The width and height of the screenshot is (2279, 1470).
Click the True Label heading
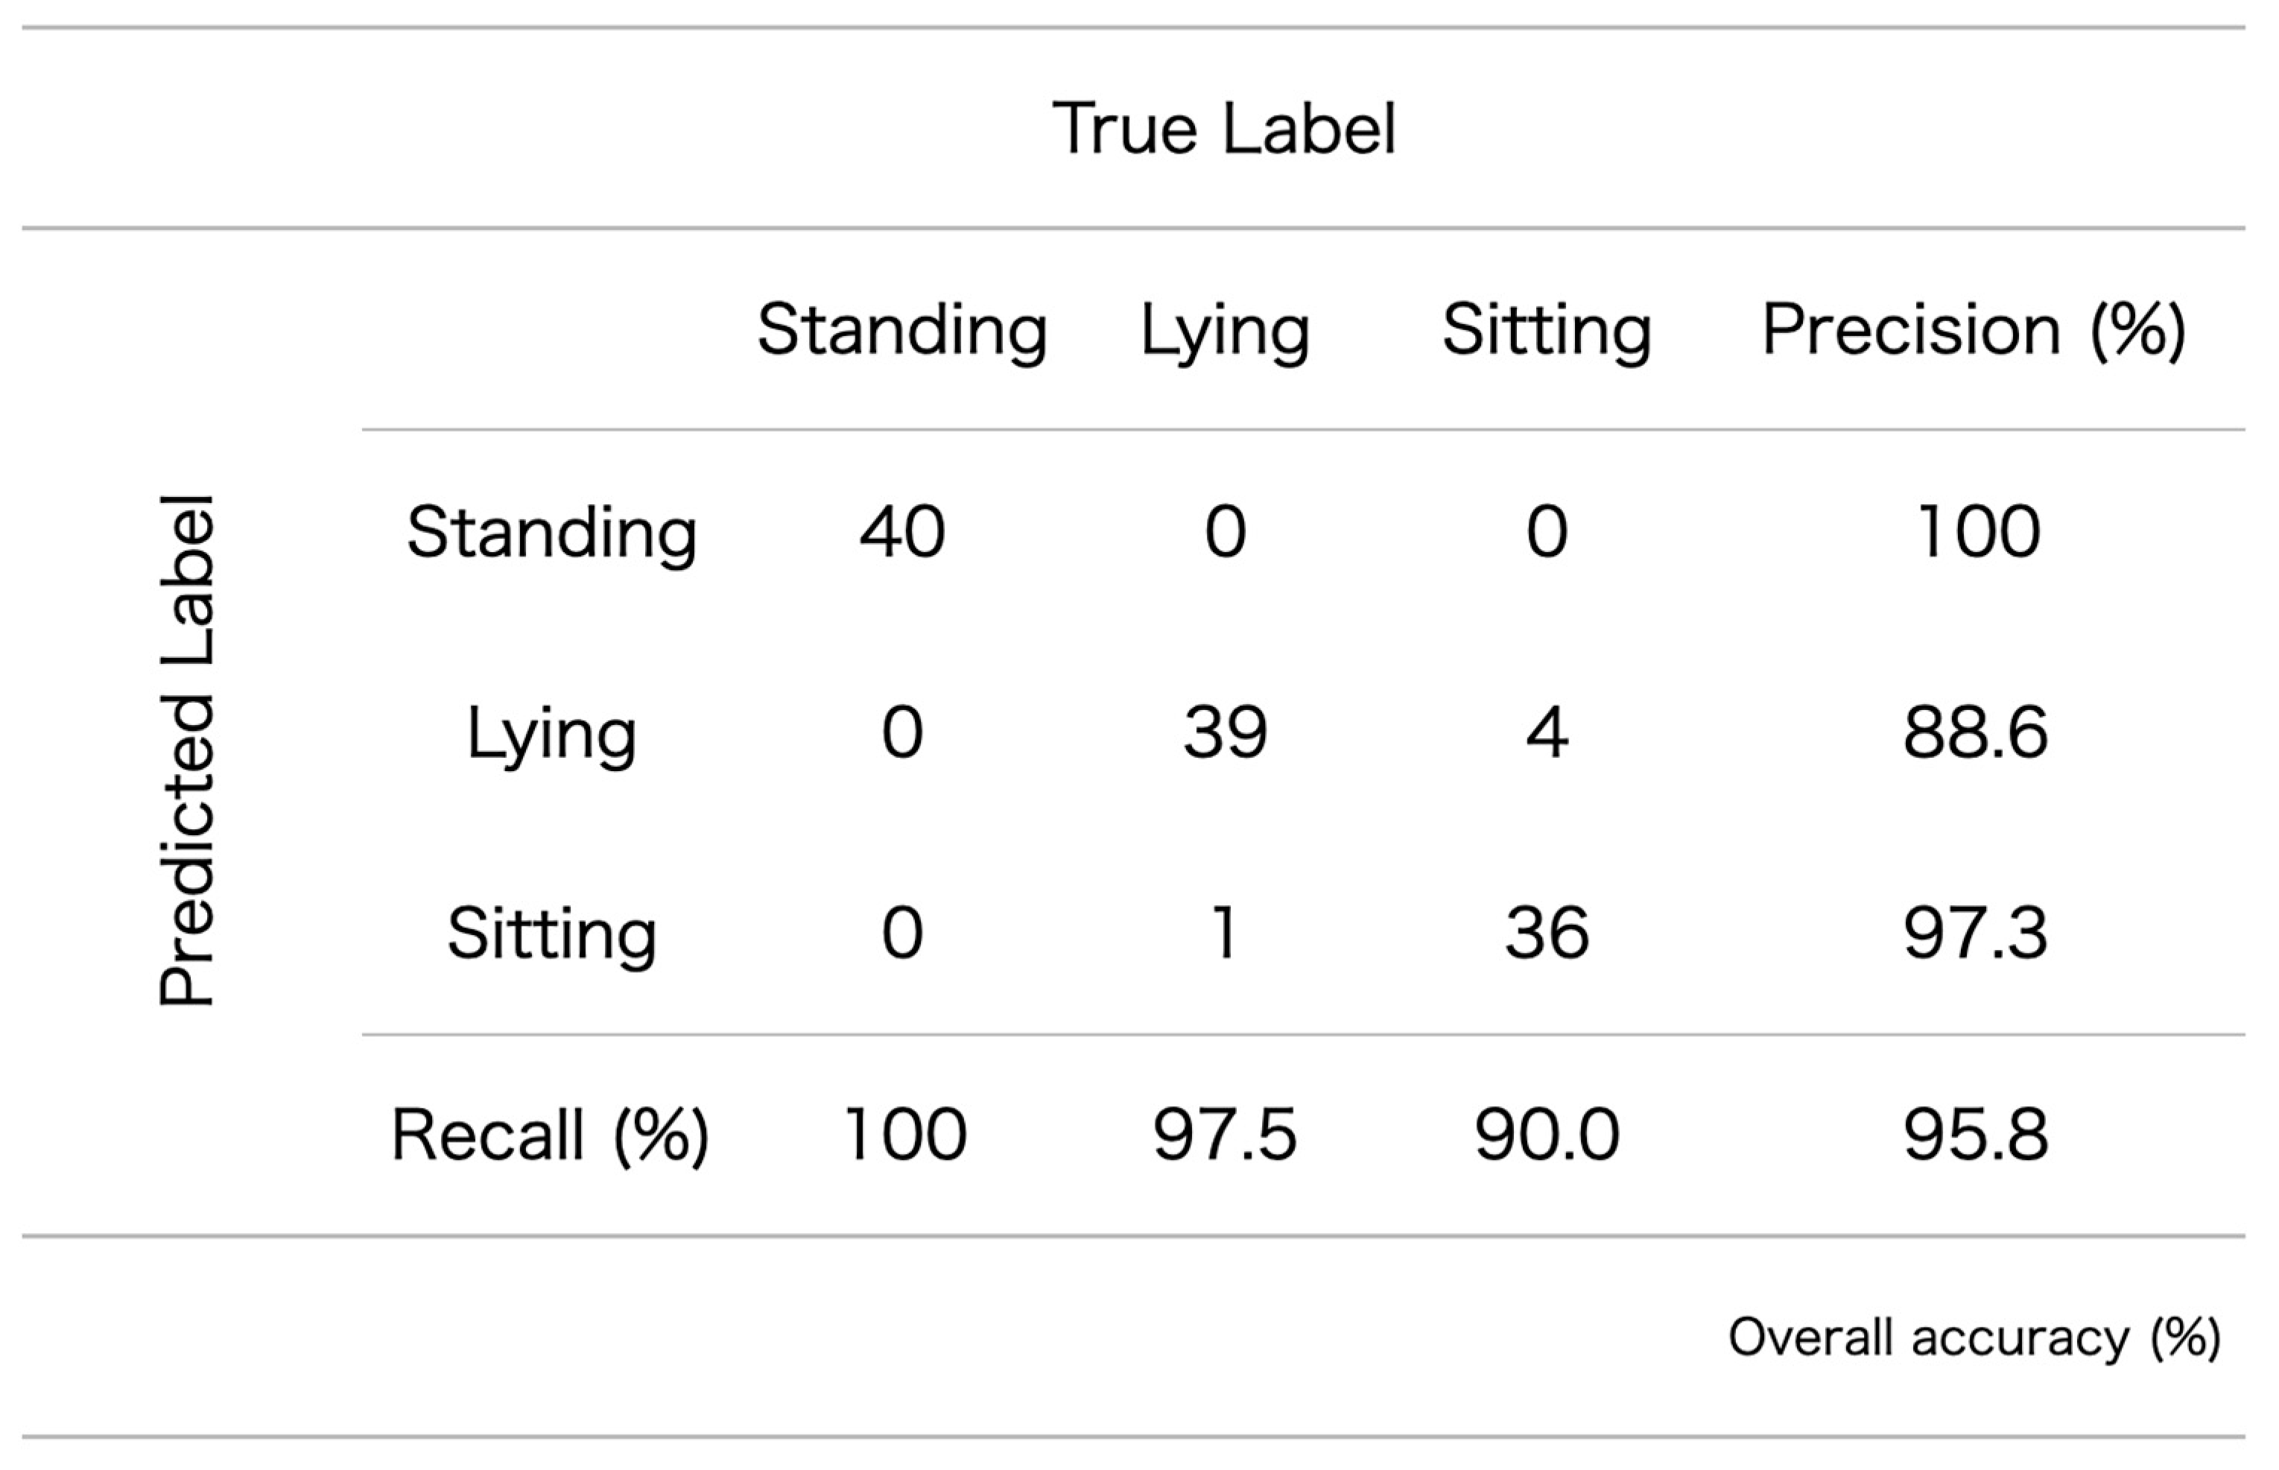[1223, 129]
